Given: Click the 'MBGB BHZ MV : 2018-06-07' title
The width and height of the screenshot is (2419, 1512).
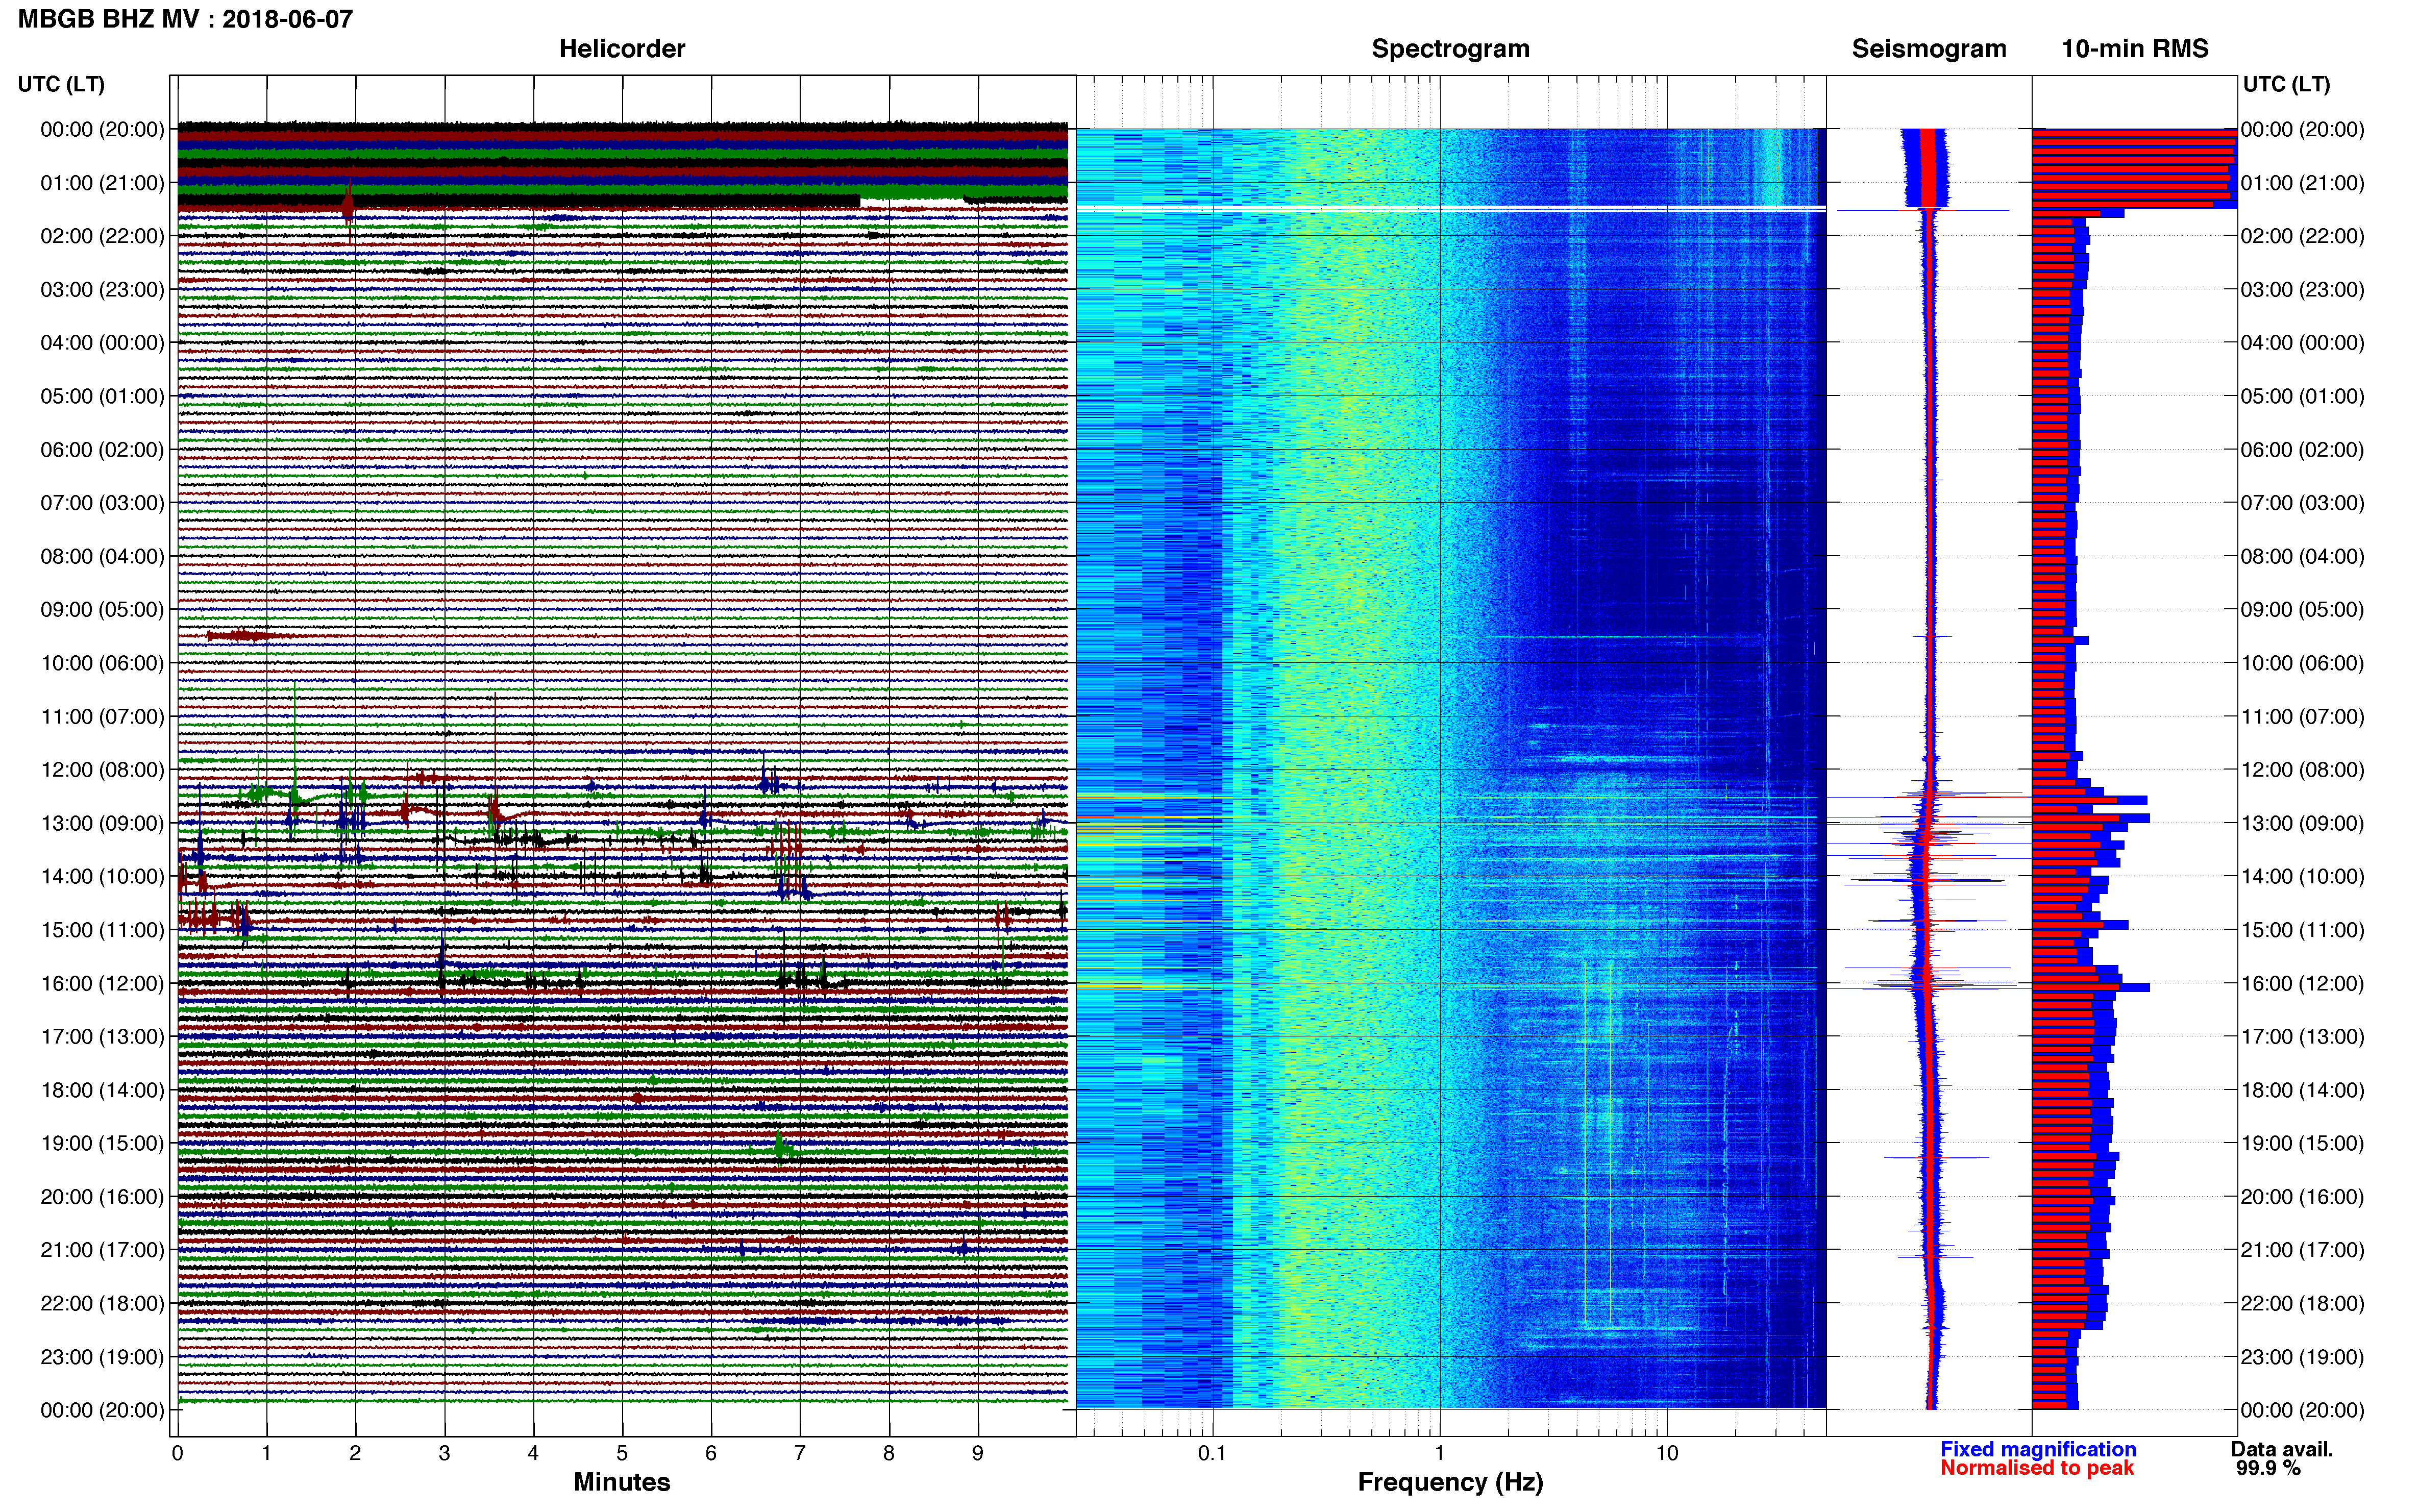Looking at the screenshot, I should 185,19.
